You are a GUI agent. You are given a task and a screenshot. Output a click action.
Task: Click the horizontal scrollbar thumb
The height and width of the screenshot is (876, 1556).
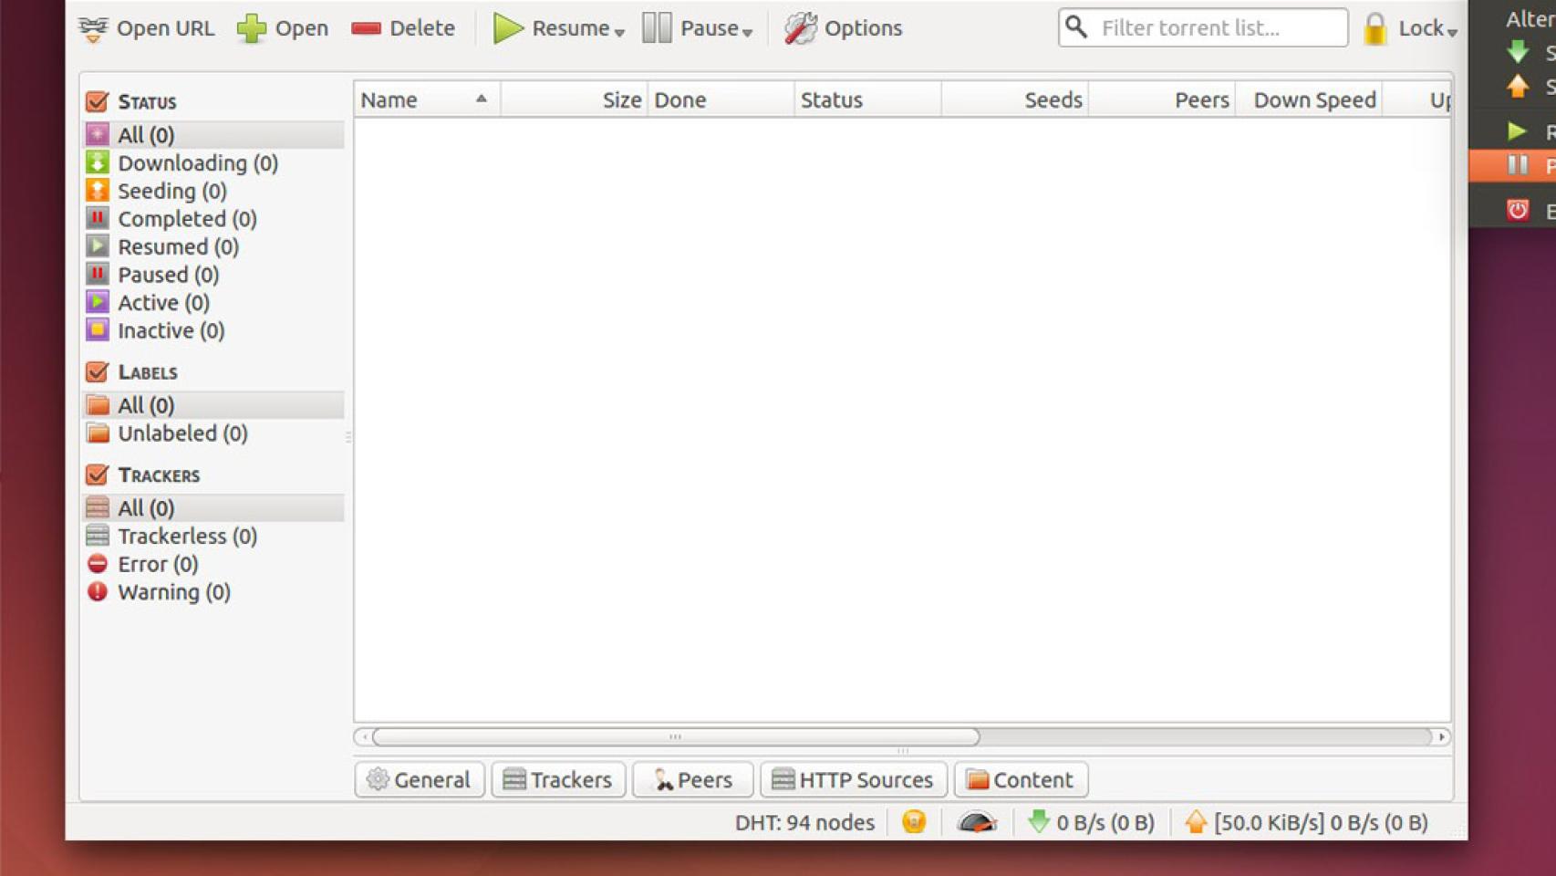pos(675,736)
